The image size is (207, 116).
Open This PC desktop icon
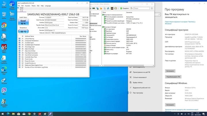tap(4, 4)
